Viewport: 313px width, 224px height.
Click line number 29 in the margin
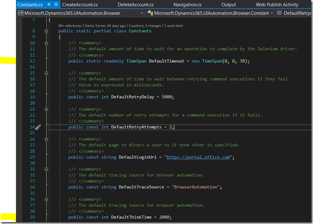[x=33, y=157]
